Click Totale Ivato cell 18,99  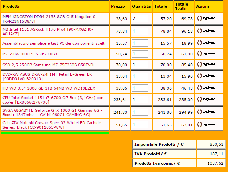[x=184, y=43]
